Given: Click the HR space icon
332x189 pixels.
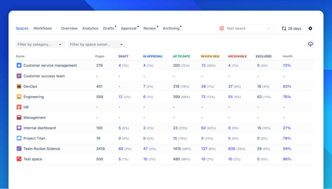Looking at the screenshot, I should 19,107.
